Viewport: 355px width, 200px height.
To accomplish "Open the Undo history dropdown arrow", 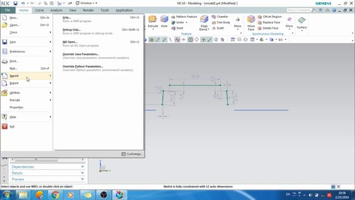I will [x=28, y=3].
